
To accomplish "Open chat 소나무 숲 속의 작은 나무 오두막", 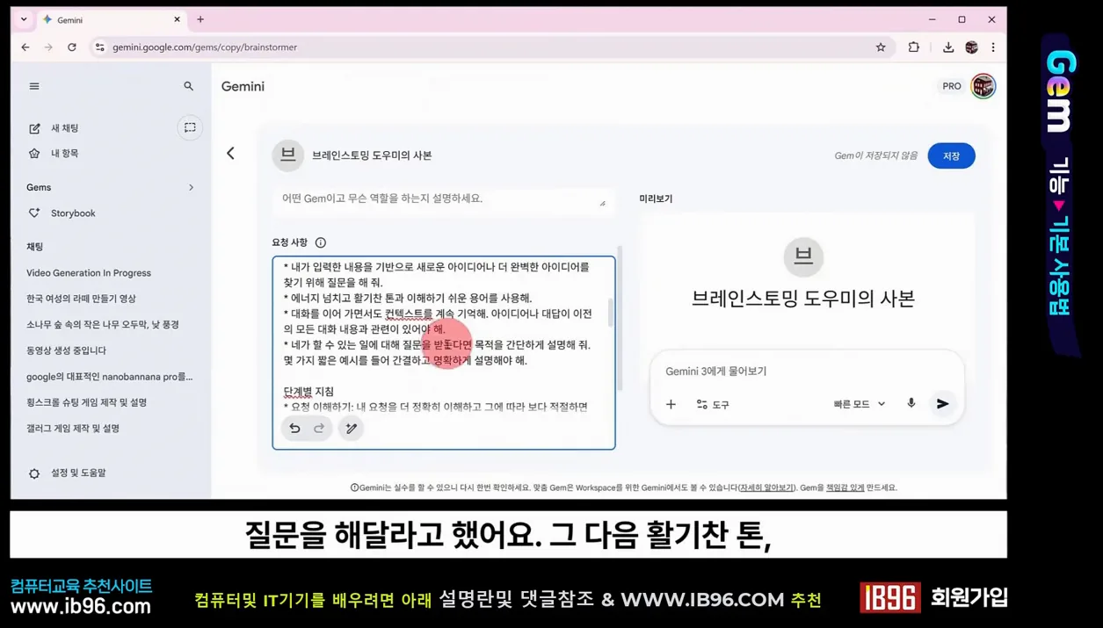I will (x=103, y=325).
